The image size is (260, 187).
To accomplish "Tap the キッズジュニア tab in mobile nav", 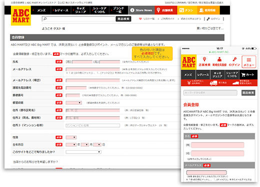I will tap(217, 75).
